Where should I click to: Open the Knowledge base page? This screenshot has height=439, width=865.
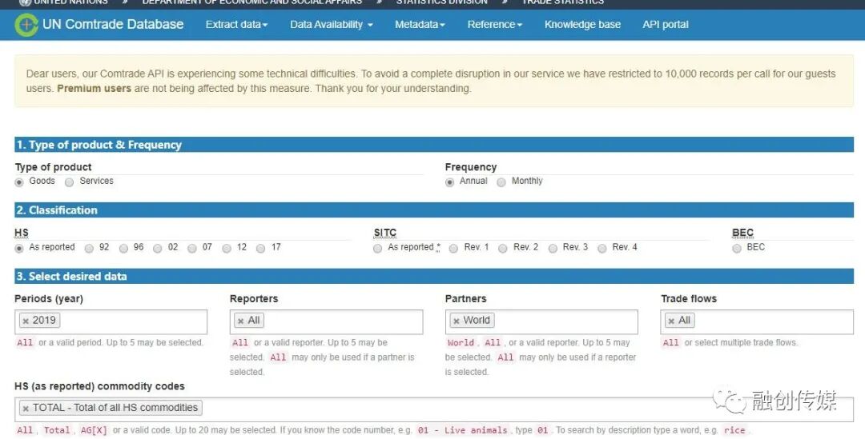(582, 25)
